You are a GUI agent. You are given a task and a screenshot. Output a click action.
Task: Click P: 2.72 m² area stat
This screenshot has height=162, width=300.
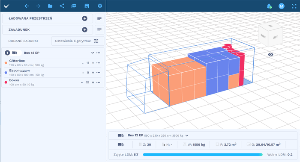pos(226,144)
